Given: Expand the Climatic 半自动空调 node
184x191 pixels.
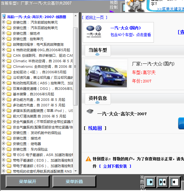Looking at the screenshot, I should 4,60.
